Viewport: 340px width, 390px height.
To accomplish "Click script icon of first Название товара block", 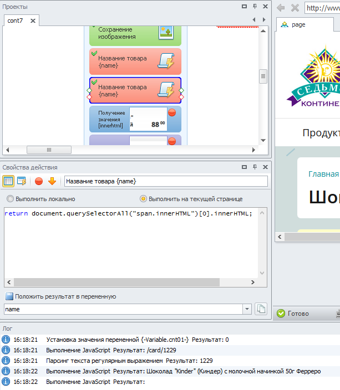I will click(166, 61).
